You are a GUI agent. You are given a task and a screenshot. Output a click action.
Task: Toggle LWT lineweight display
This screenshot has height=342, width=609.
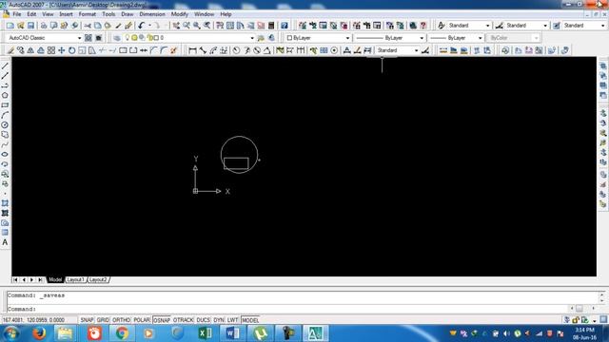coord(232,320)
